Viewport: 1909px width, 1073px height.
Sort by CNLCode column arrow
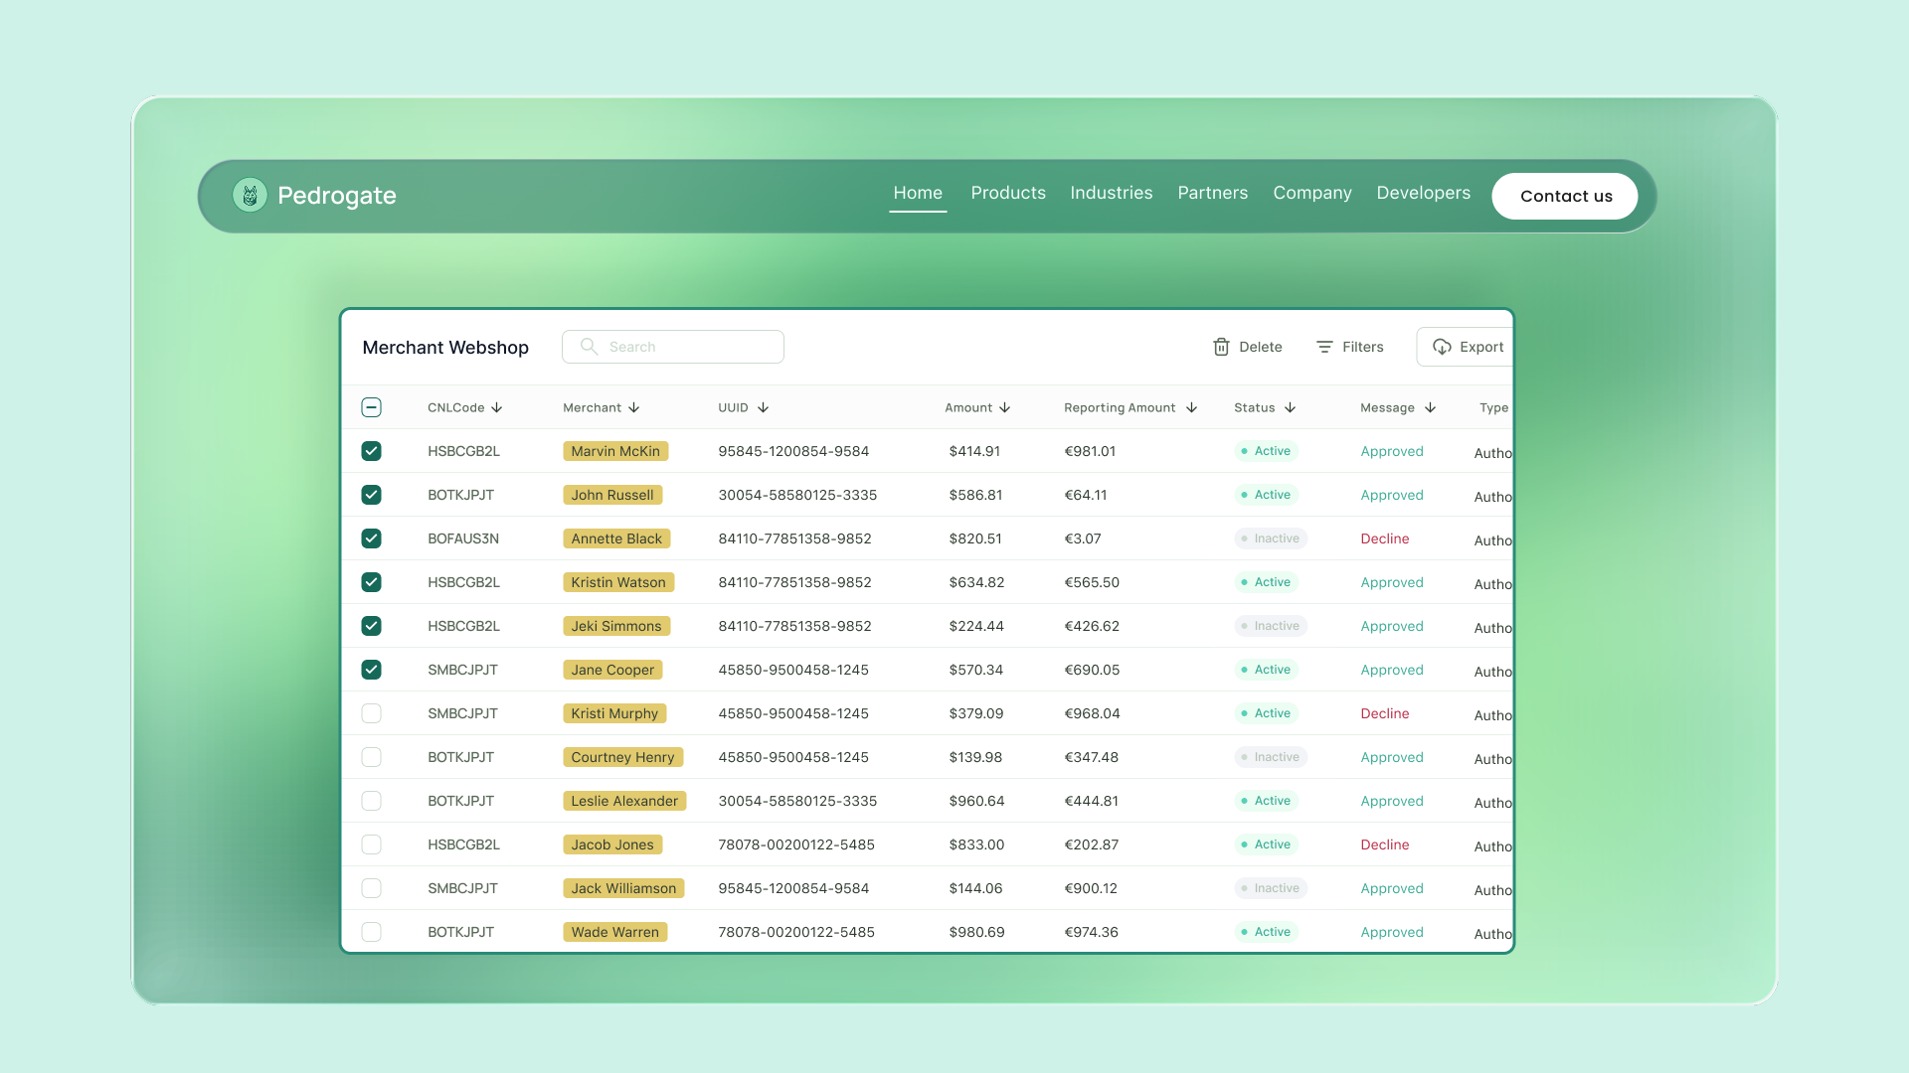(497, 407)
